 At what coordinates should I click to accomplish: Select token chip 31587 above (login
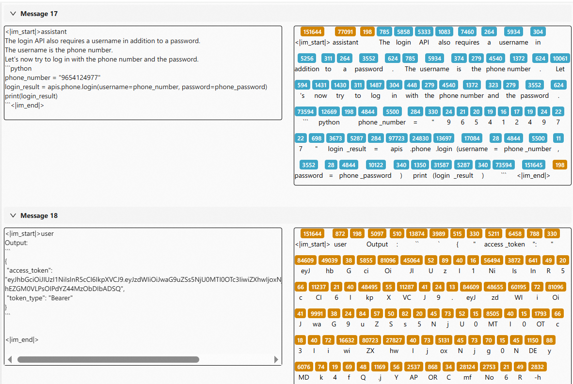click(441, 165)
